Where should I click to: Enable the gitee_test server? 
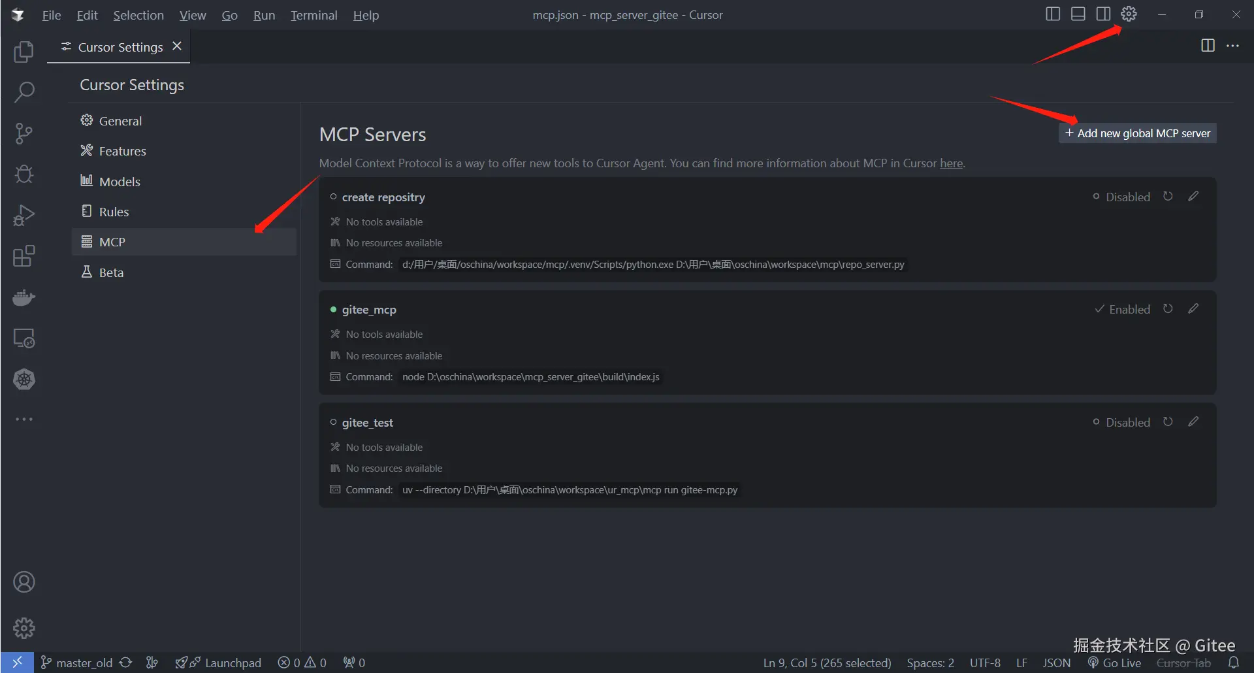(1121, 422)
